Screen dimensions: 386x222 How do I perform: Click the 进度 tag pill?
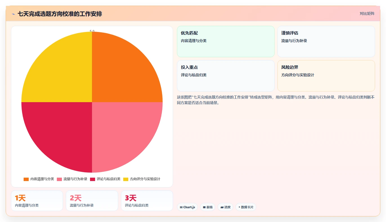[225, 207]
